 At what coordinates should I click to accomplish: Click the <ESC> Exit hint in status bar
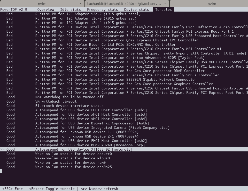12,189
